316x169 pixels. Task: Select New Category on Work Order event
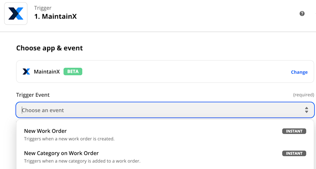tap(165, 157)
